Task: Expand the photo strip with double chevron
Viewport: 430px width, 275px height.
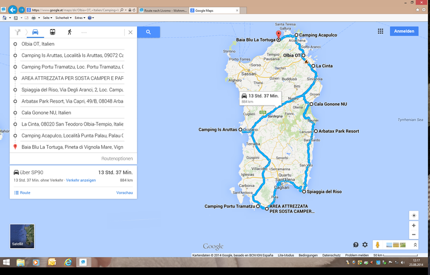Action: point(415,245)
